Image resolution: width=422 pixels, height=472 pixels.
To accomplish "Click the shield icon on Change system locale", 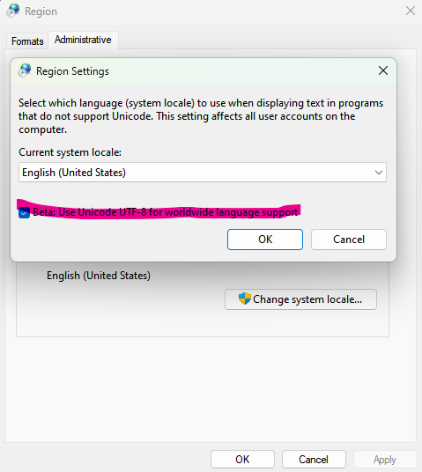I will (245, 299).
